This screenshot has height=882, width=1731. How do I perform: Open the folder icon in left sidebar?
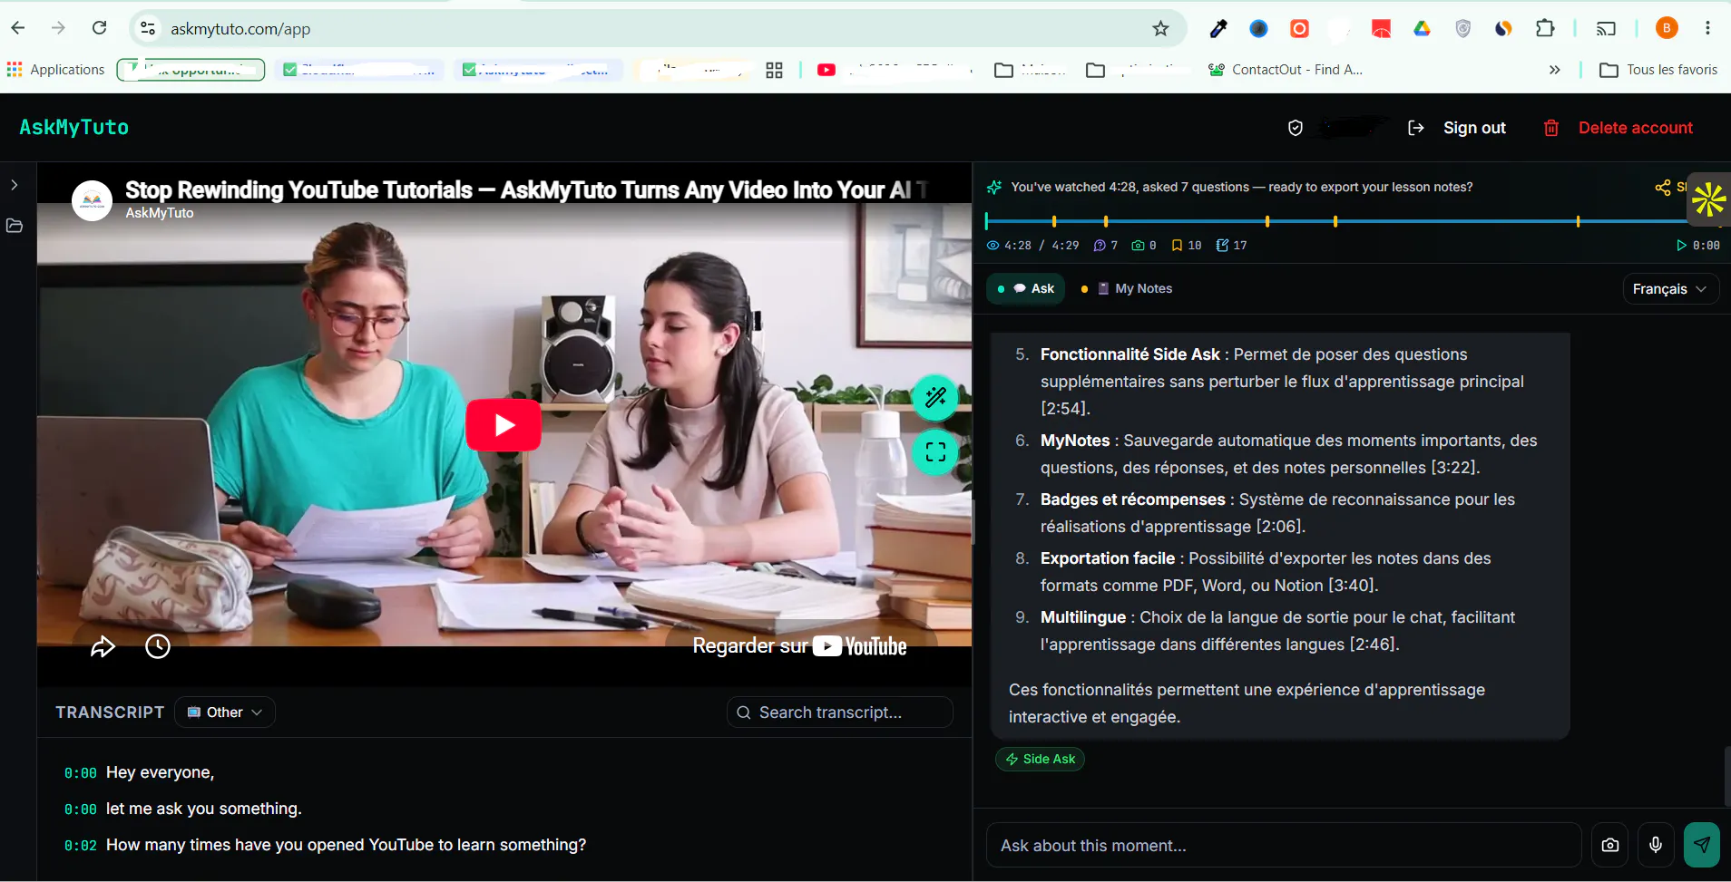[x=15, y=226]
